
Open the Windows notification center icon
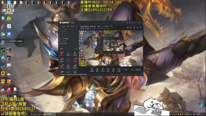click(x=203, y=114)
